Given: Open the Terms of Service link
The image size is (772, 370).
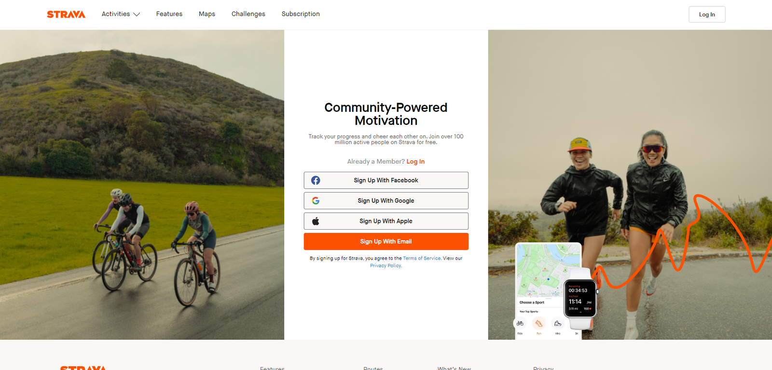Looking at the screenshot, I should [x=422, y=259].
